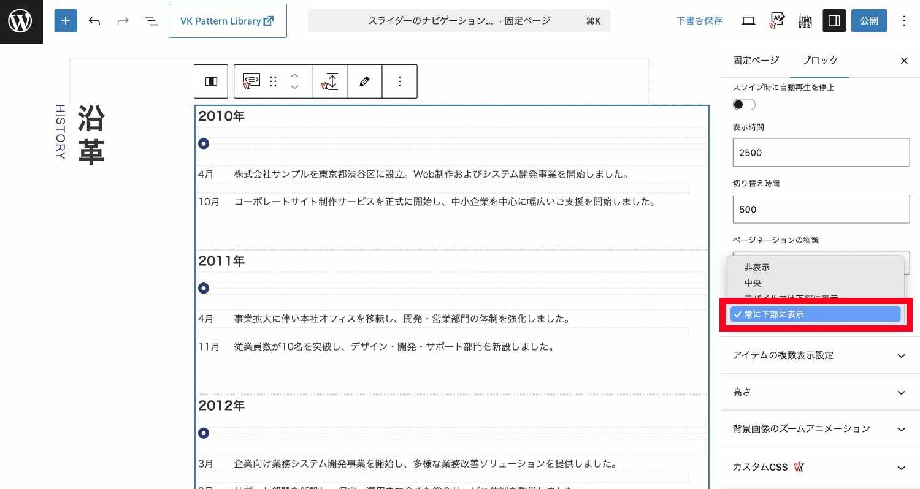Open vertical alignment tool in block toolbar
Viewport: 920px width, 489px height.
pos(330,81)
